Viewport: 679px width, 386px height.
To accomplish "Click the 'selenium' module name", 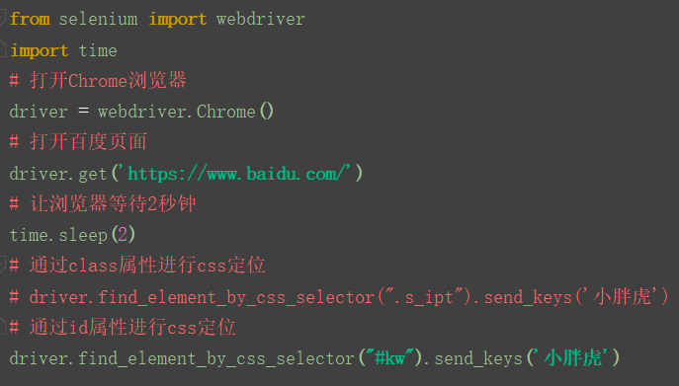I will coord(98,19).
